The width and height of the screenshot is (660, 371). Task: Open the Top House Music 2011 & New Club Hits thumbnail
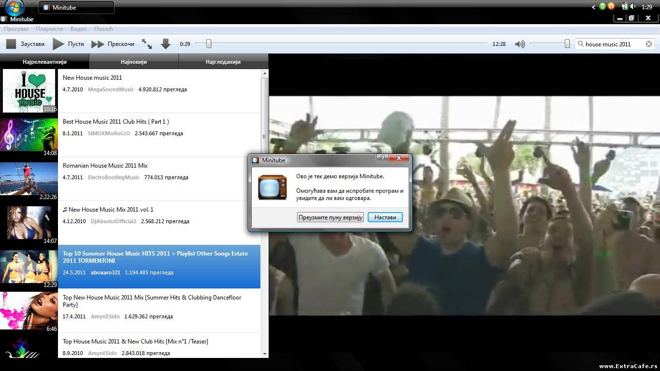tap(29, 348)
